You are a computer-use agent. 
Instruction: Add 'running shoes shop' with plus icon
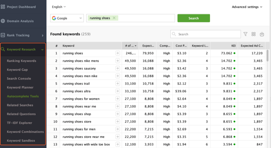click(x=118, y=114)
